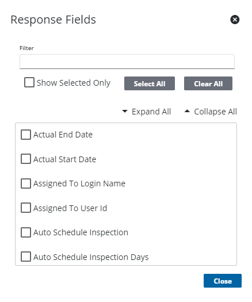Select the Auto Schedule Inspection checkbox
This screenshot has width=252, height=302.
click(x=26, y=232)
